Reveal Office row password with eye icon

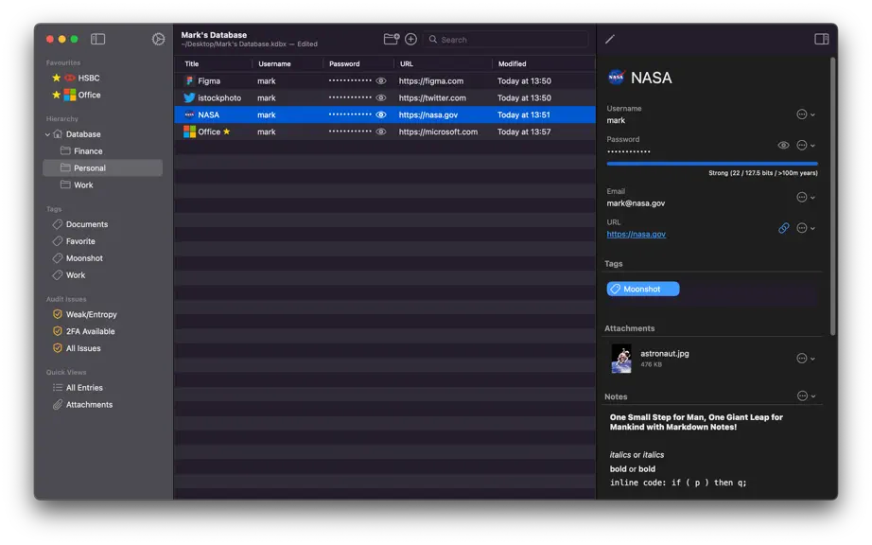[x=381, y=132]
